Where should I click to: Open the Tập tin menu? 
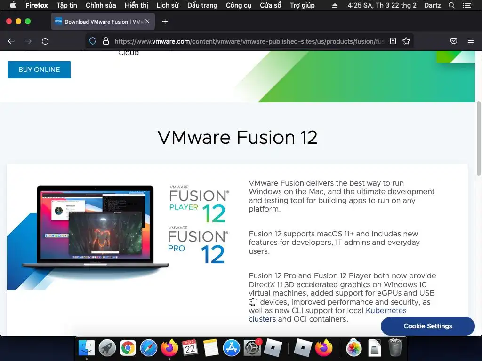pos(67,5)
